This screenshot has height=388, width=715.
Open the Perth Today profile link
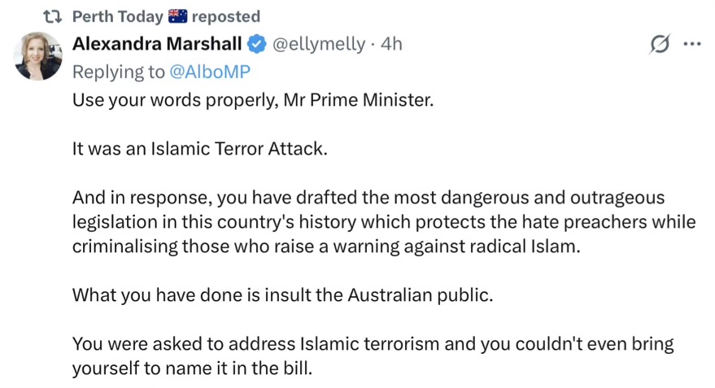pyautogui.click(x=117, y=16)
